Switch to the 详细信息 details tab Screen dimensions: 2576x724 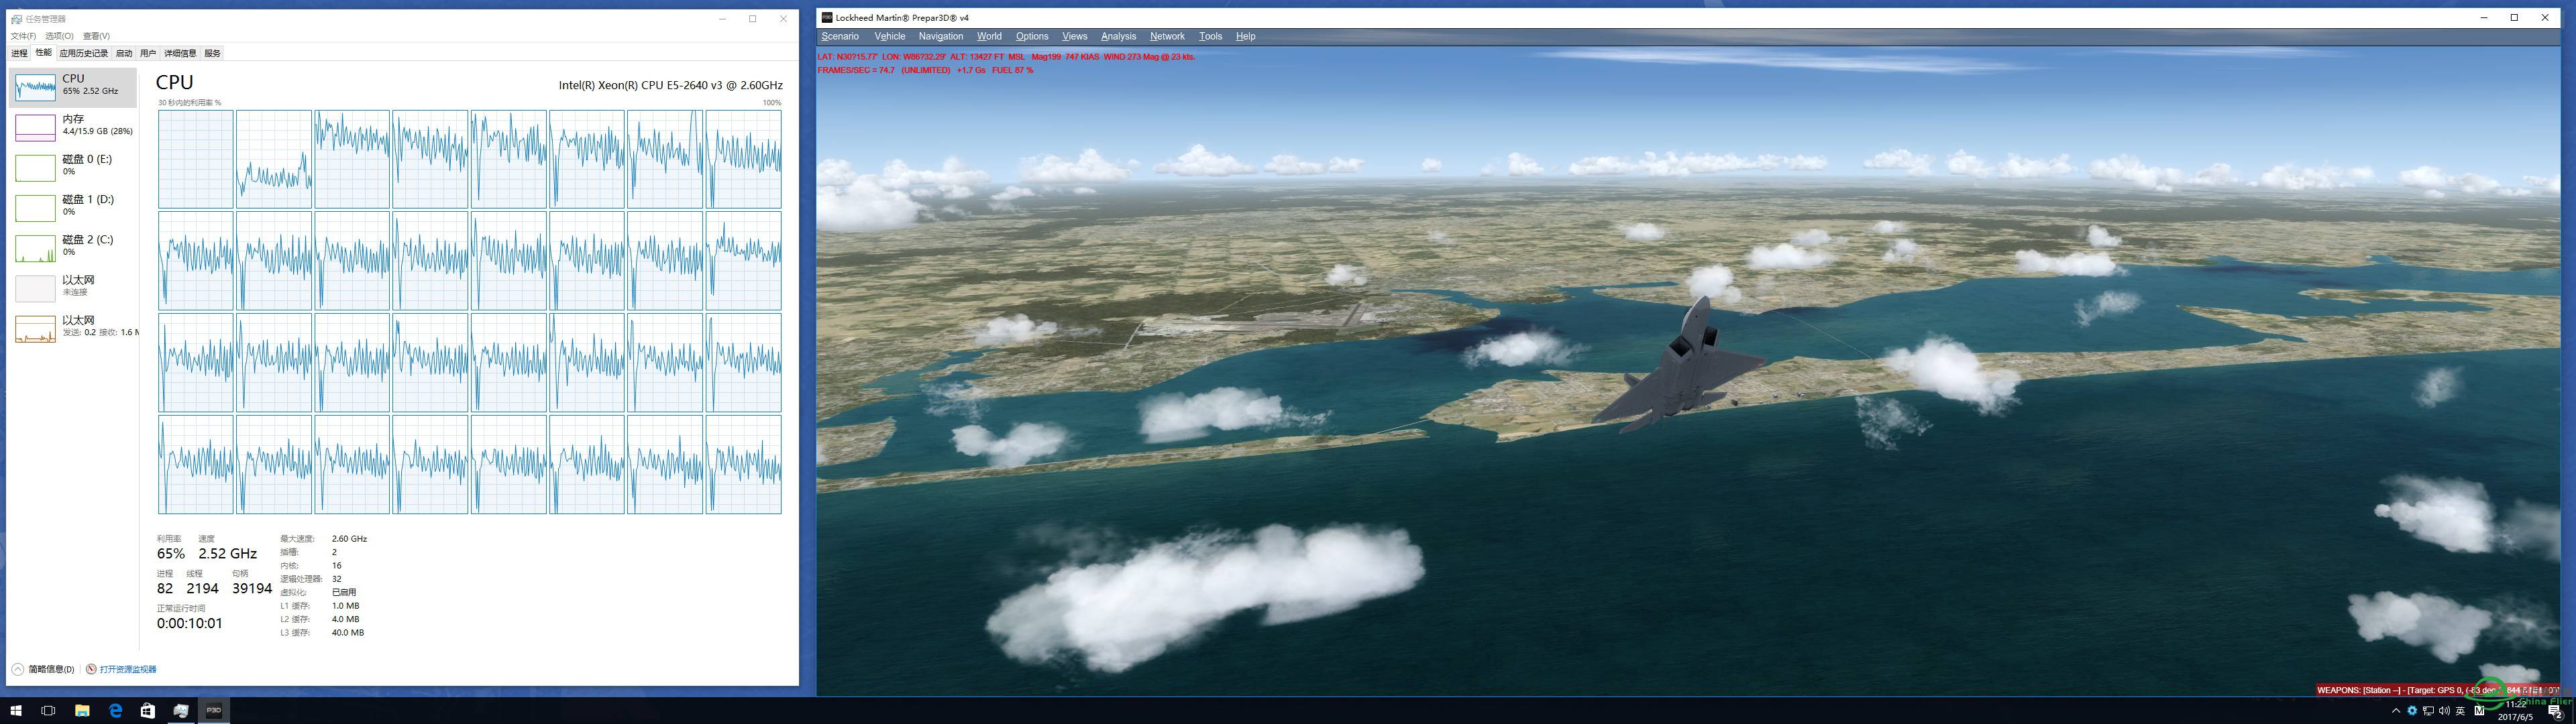coord(180,53)
